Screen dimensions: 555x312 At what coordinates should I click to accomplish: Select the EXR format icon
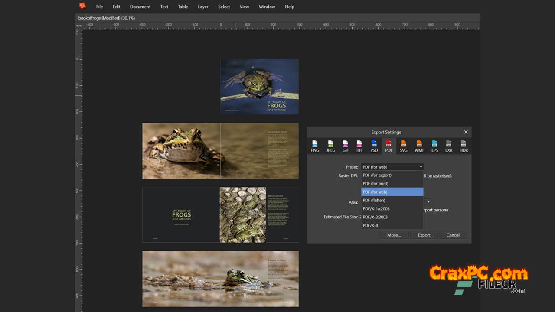point(449,146)
